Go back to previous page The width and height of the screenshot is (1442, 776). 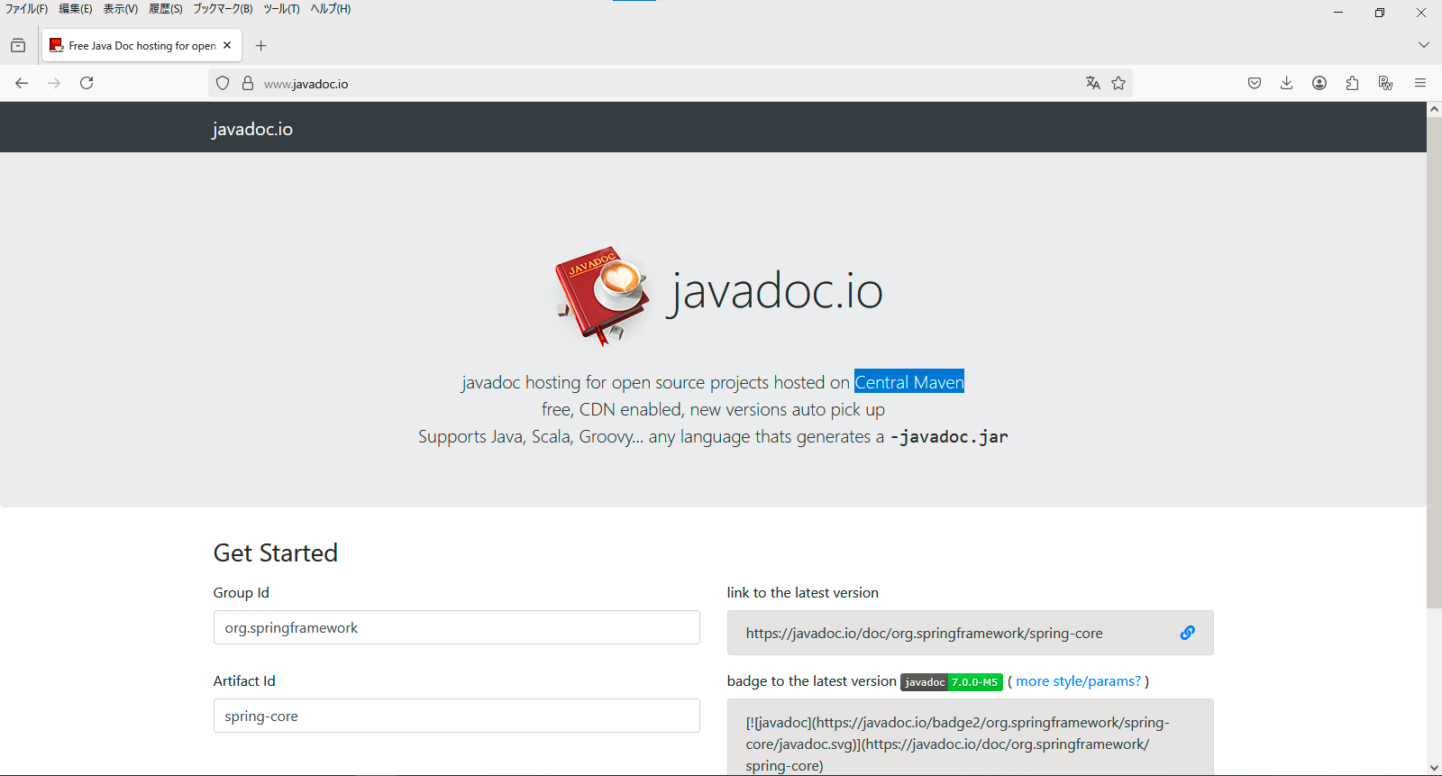pos(22,83)
